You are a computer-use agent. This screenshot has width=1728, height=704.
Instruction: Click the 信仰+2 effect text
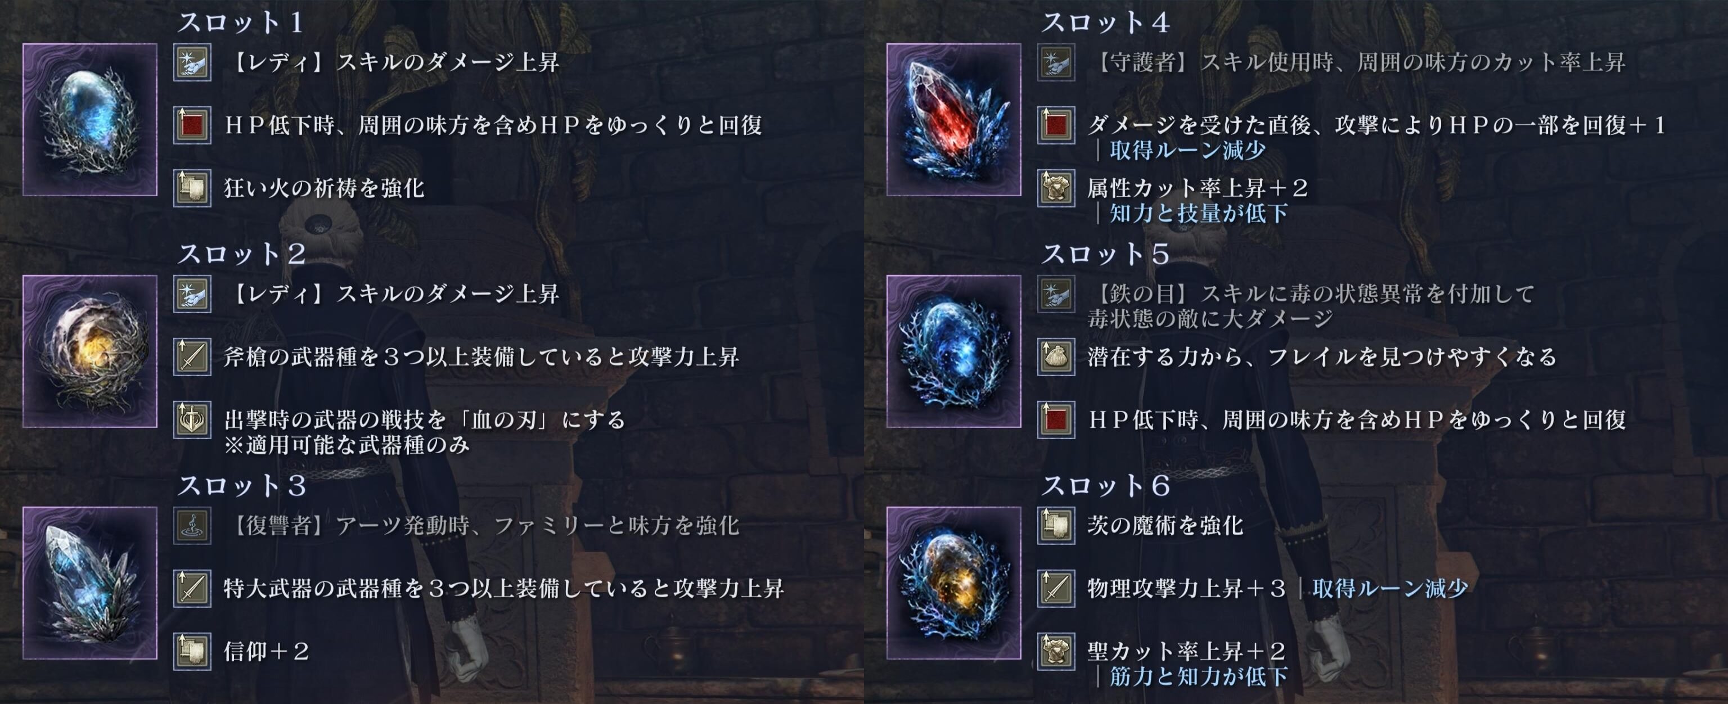point(266,651)
